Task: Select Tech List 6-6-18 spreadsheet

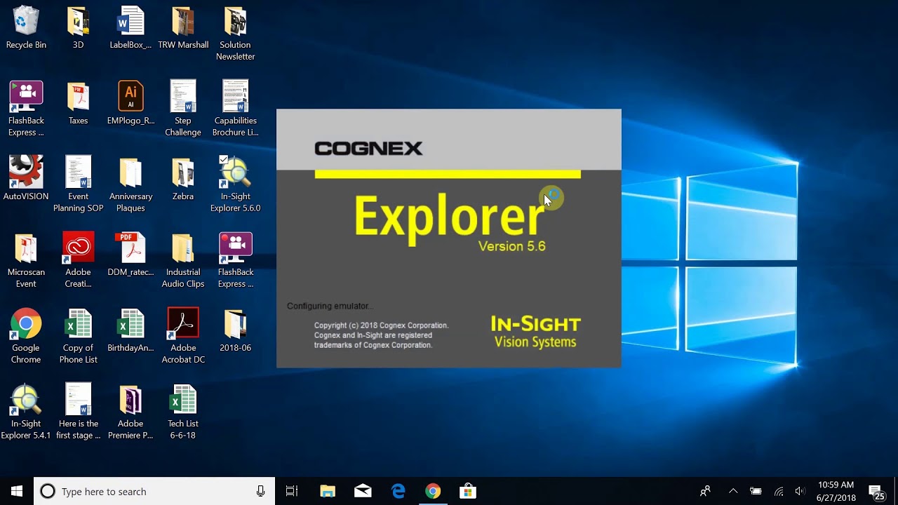Action: tap(183, 400)
